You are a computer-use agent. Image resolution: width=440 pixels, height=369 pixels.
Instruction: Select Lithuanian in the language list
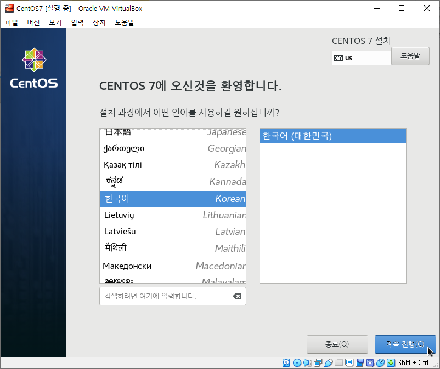pyautogui.click(x=173, y=215)
